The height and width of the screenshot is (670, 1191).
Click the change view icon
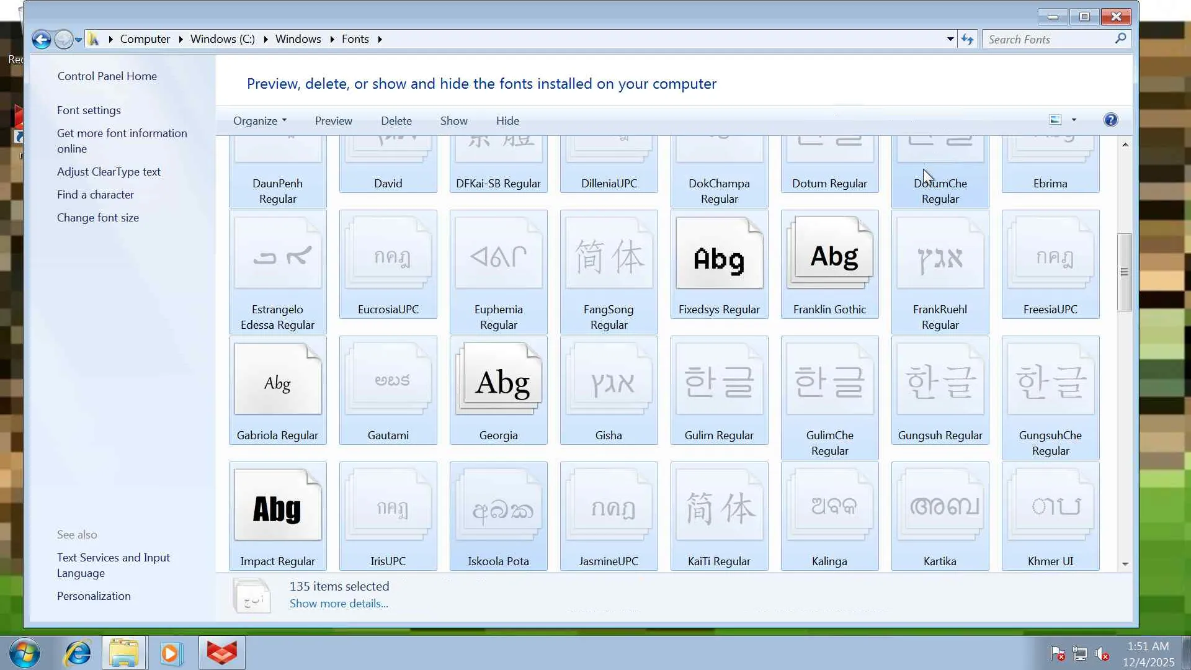pyautogui.click(x=1055, y=120)
